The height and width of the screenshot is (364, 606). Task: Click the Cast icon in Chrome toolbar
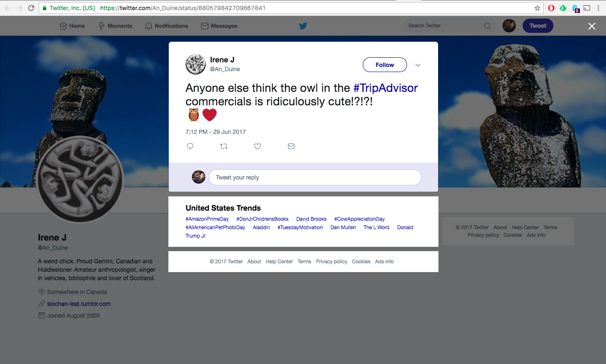pyautogui.click(x=587, y=8)
